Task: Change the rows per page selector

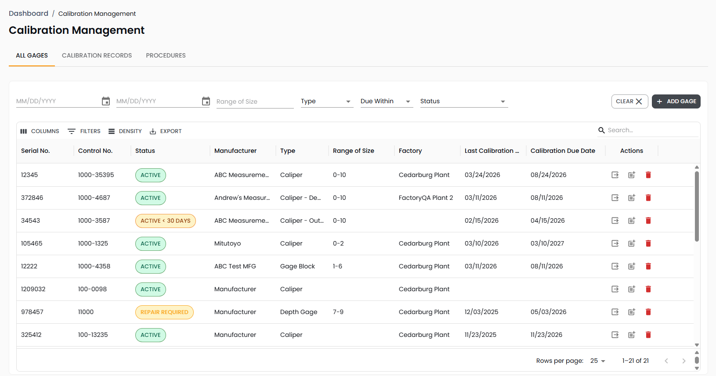Action: (x=598, y=361)
